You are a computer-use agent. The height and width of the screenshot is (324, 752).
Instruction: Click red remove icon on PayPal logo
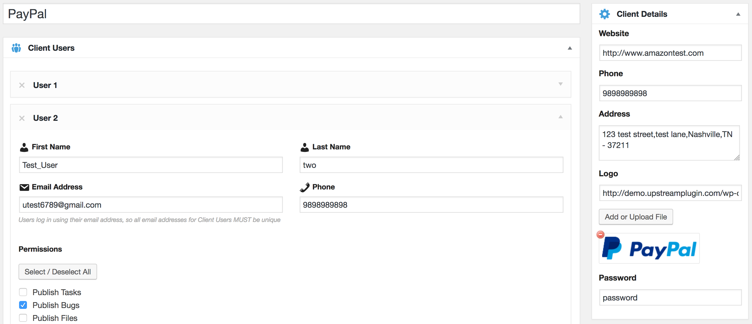tap(600, 235)
